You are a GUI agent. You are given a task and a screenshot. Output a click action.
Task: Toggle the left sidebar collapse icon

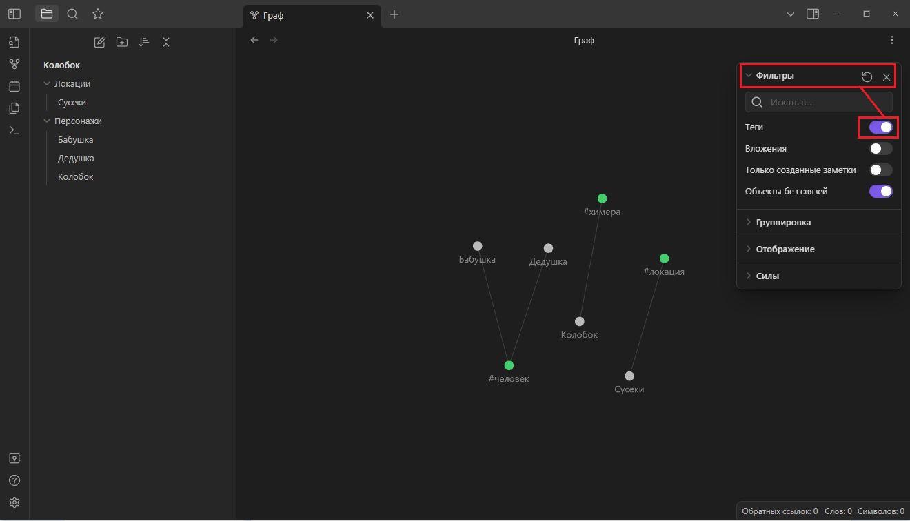coord(14,14)
